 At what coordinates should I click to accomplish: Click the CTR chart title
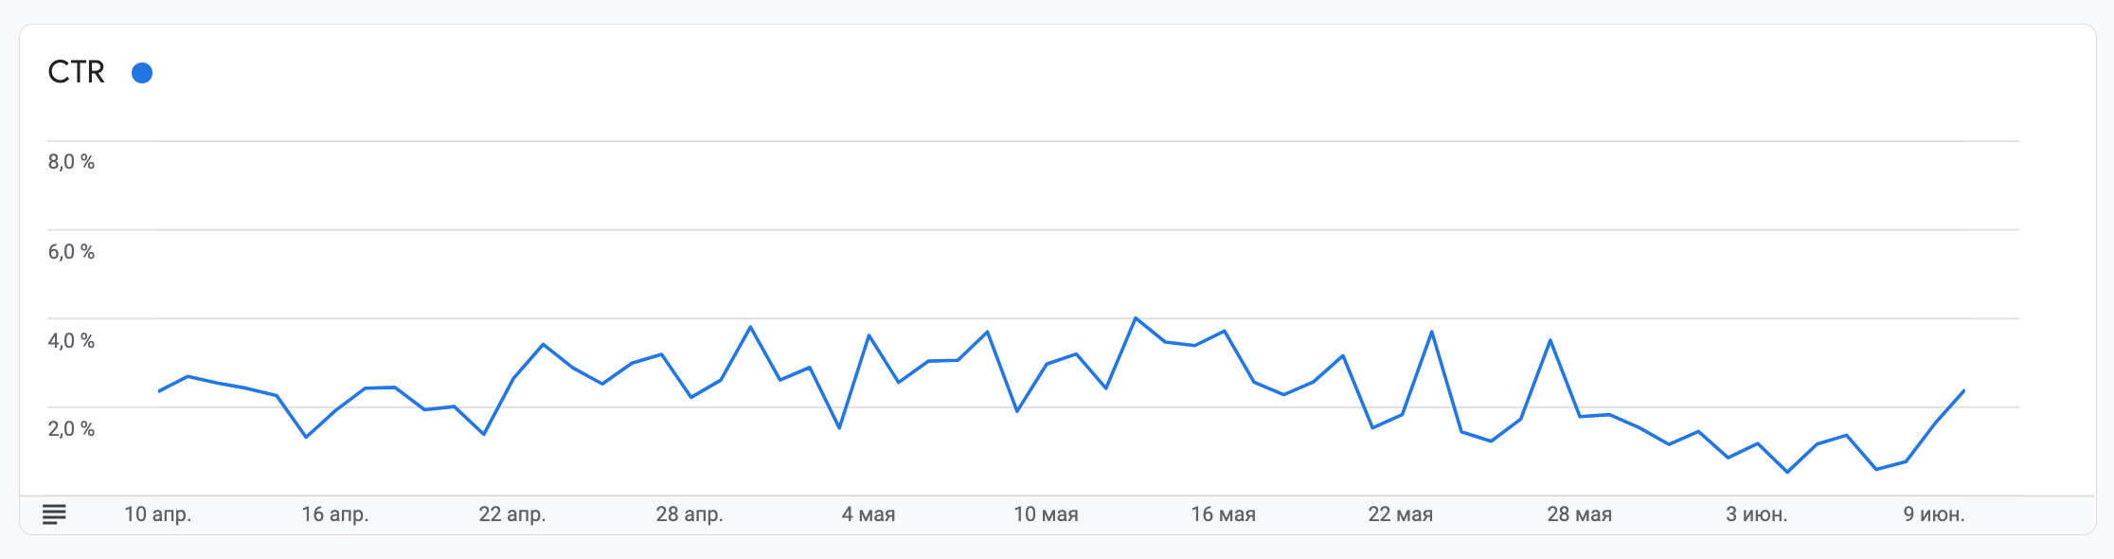click(x=77, y=72)
